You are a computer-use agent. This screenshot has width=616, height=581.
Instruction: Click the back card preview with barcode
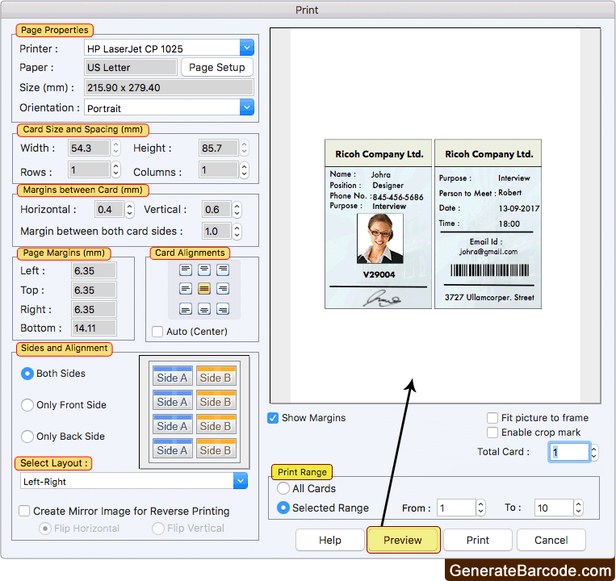pyautogui.click(x=488, y=224)
